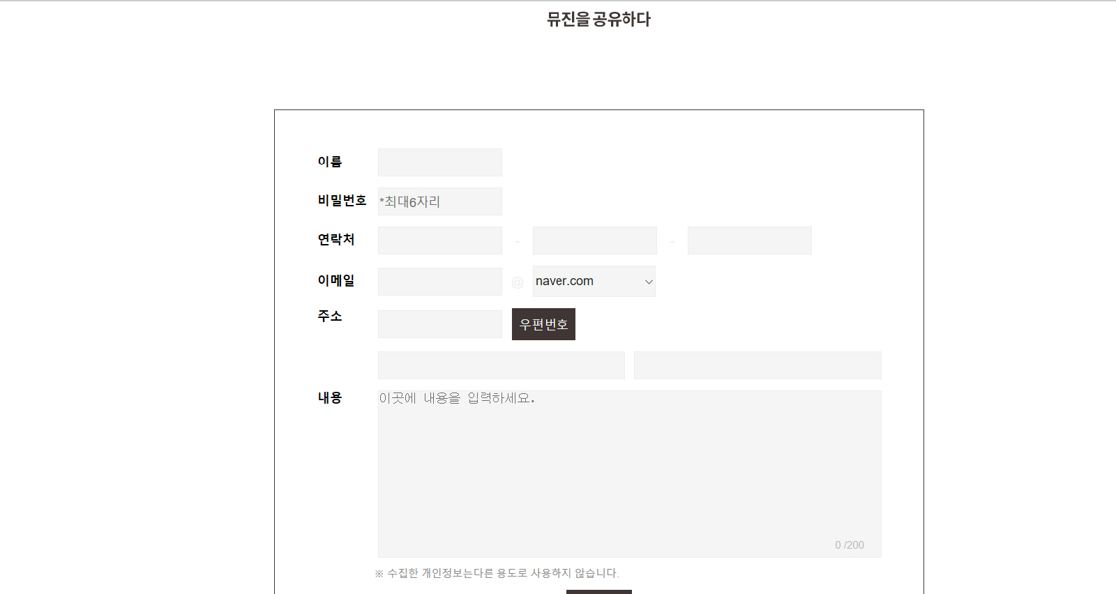This screenshot has height=594, width=1116.
Task: Click the 이름 label
Action: coord(330,162)
